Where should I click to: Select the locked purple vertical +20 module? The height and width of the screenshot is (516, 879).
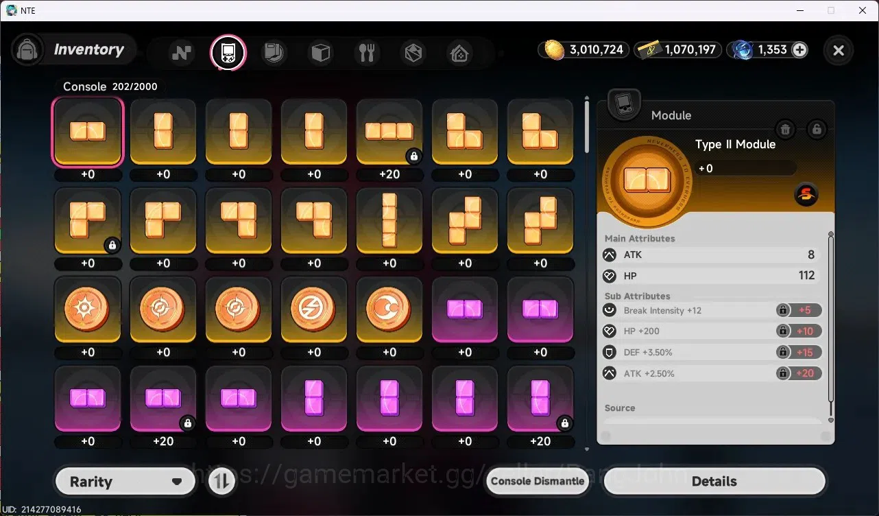[x=540, y=399]
